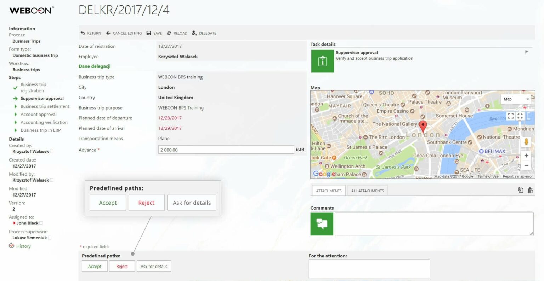Click the planned departure date 12/28/2017
This screenshot has height=281, width=544.
[x=170, y=118]
